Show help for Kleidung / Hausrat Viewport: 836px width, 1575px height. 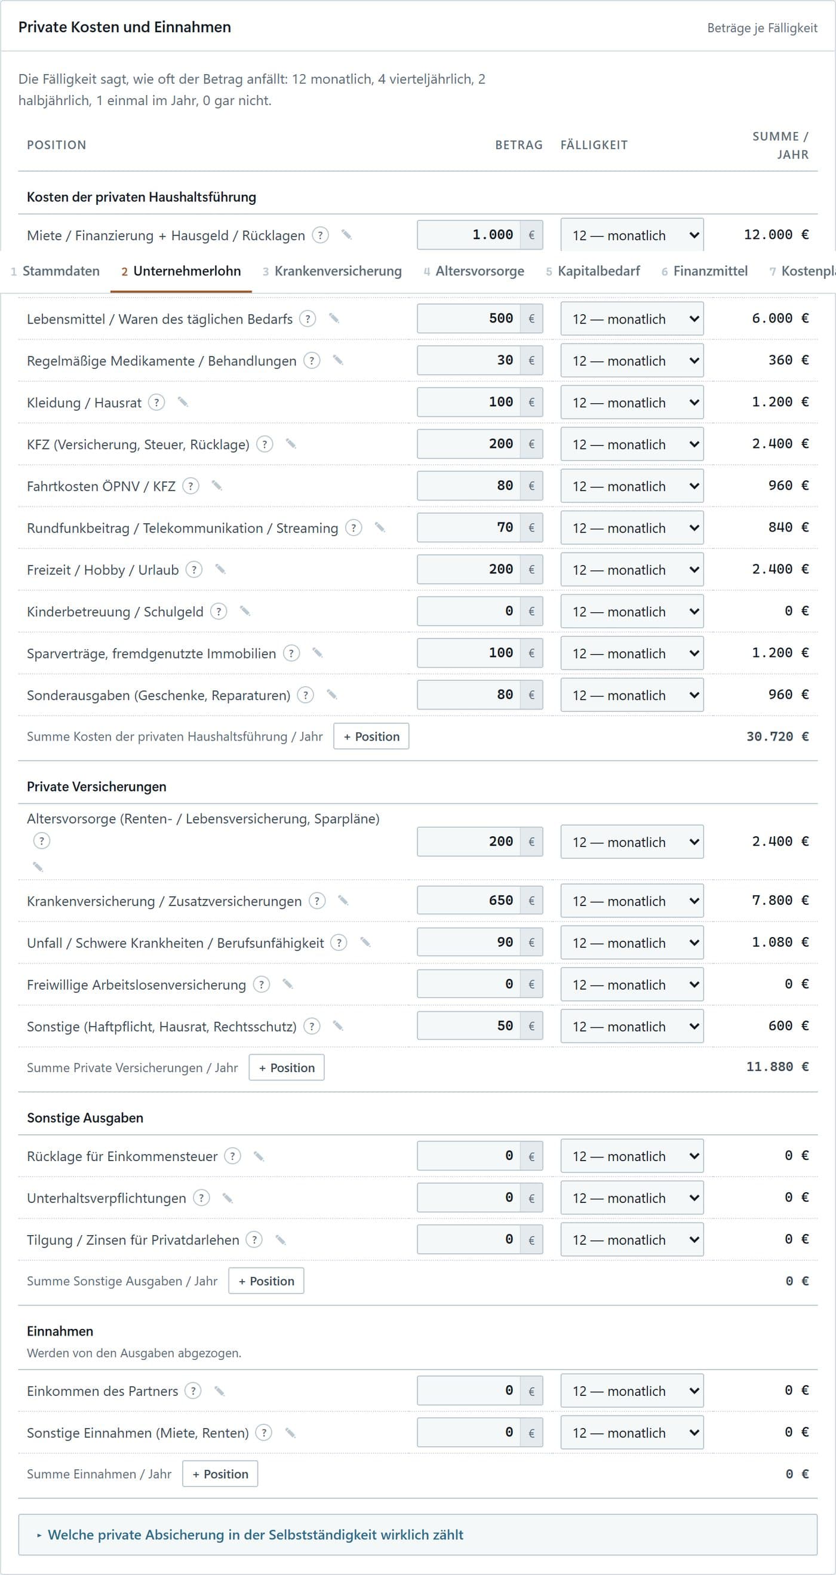156,403
